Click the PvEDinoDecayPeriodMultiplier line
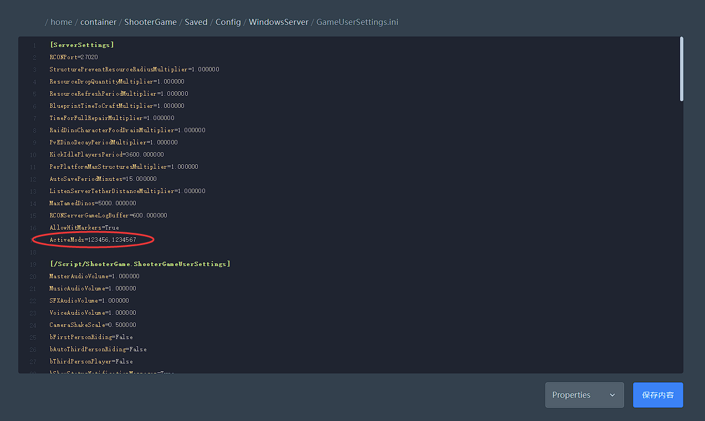The height and width of the screenshot is (421, 705). (x=114, y=142)
